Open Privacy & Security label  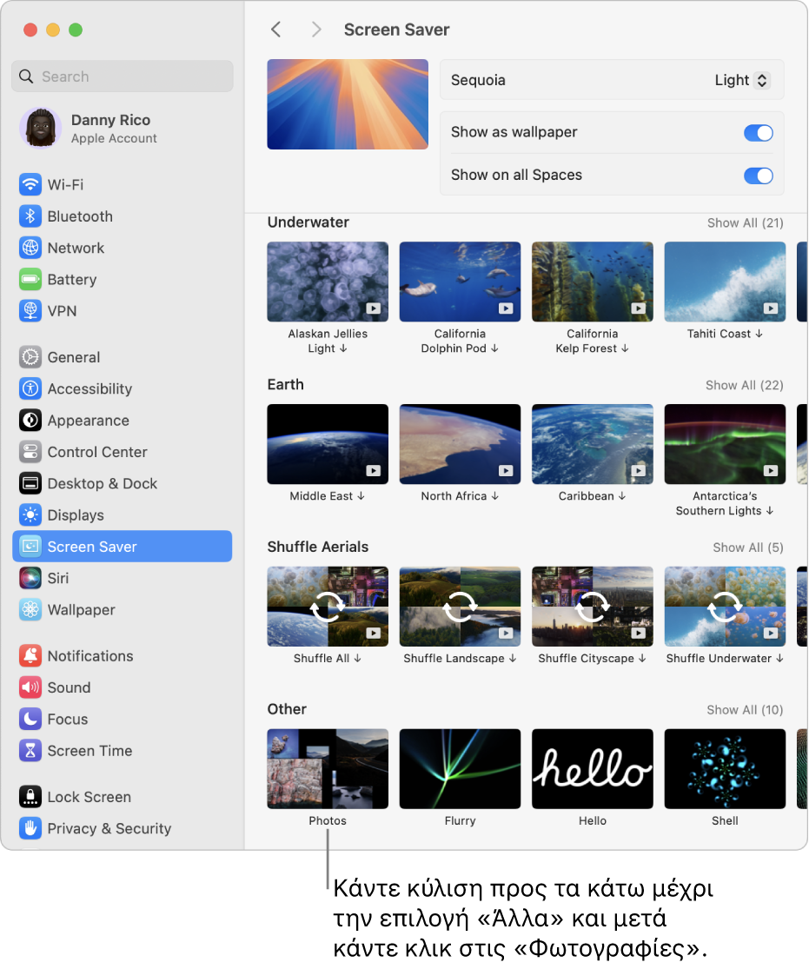(x=109, y=828)
